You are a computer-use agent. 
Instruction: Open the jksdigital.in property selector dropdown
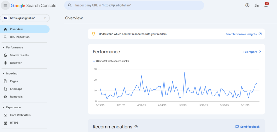coord(25,18)
